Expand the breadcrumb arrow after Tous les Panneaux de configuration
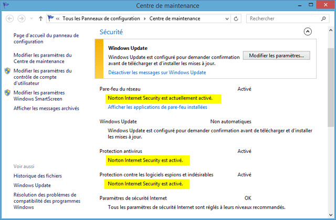 (143, 18)
